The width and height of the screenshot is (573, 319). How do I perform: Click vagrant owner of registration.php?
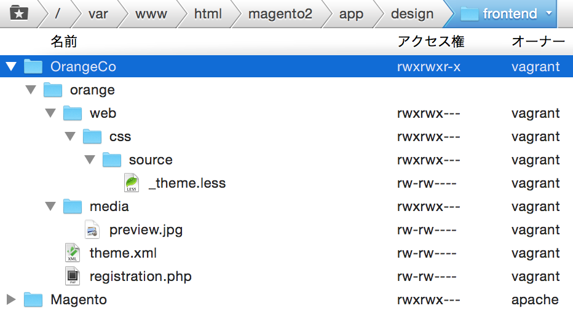pyautogui.click(x=535, y=277)
